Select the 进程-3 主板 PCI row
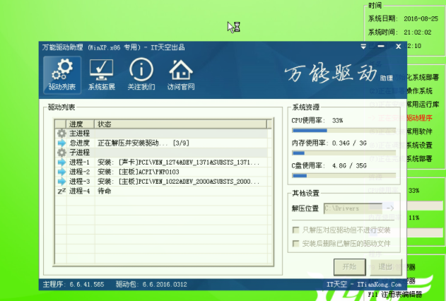 point(163,181)
